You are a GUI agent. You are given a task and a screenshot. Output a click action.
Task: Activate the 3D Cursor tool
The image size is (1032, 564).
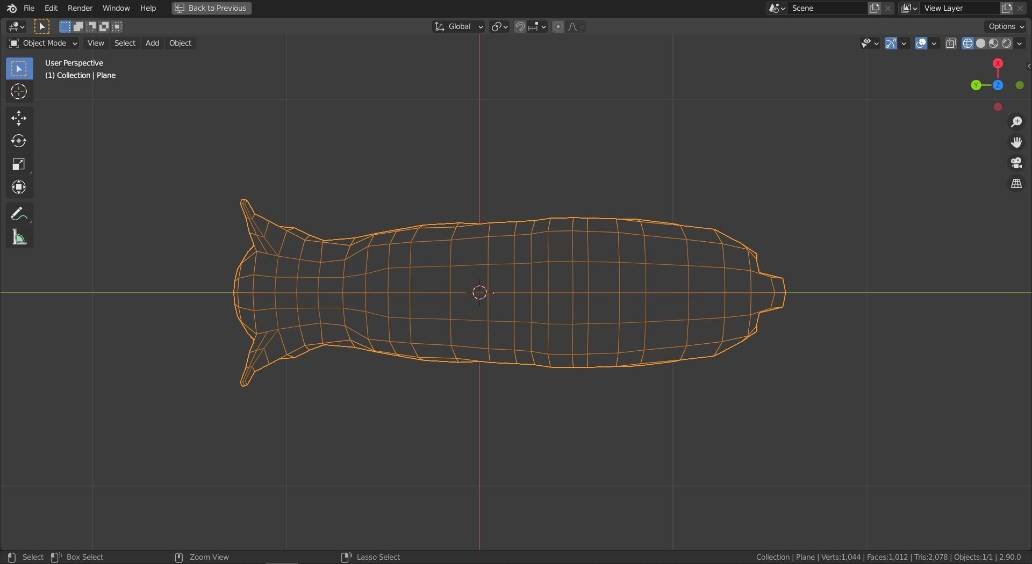tap(19, 92)
